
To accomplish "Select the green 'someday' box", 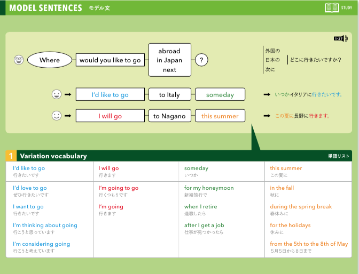I will [220, 94].
